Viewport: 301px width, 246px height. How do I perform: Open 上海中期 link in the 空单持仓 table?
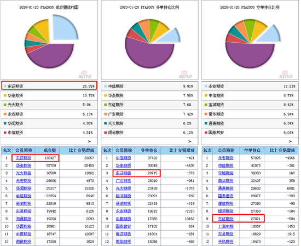click(225, 226)
